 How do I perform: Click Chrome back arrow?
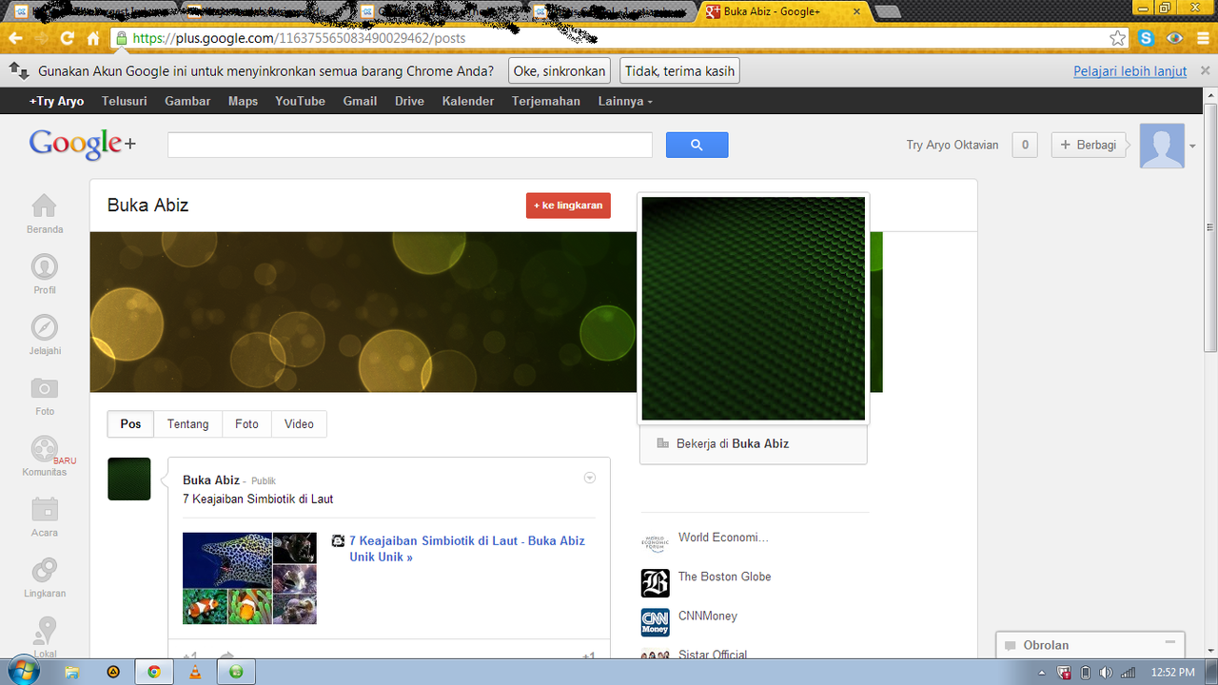click(x=15, y=38)
